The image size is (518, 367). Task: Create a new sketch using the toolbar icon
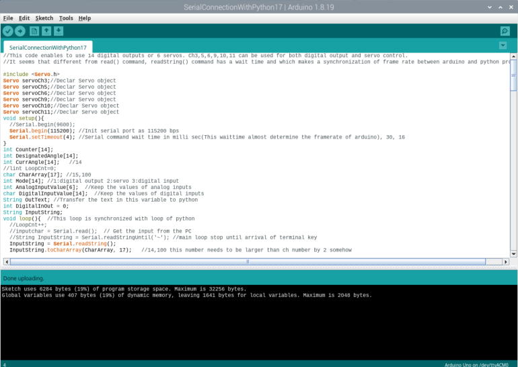(x=34, y=31)
